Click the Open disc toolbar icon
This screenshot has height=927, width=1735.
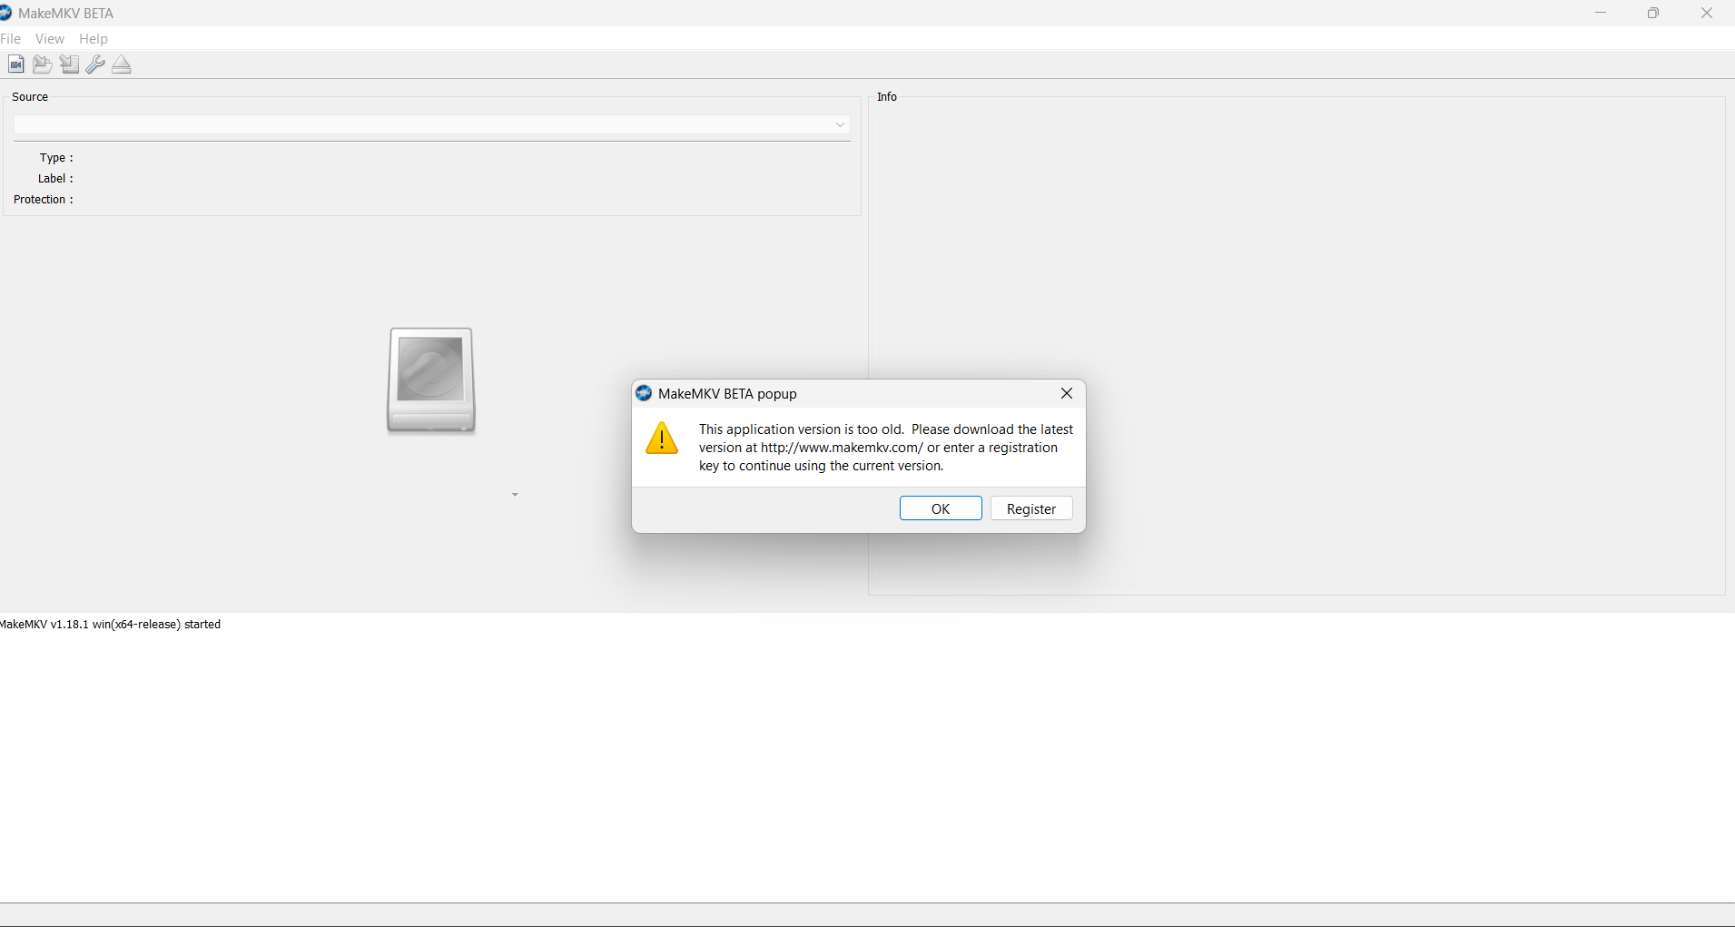pyautogui.click(x=42, y=64)
